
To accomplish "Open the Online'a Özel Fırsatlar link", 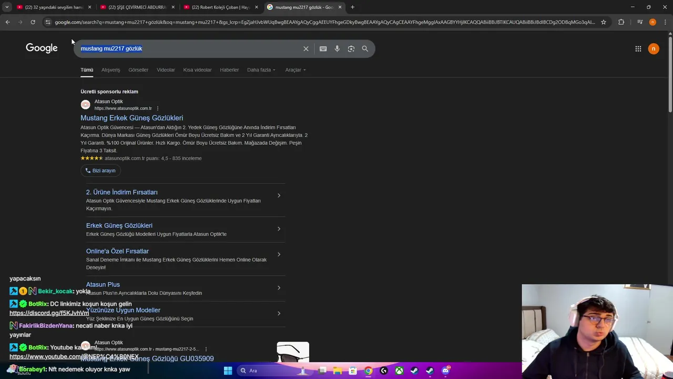I will click(117, 251).
